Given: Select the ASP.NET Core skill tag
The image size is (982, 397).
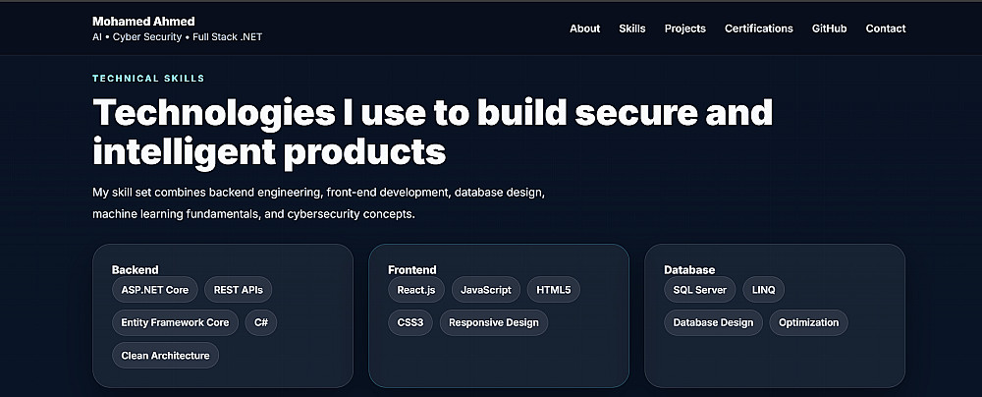Looking at the screenshot, I should tap(155, 290).
